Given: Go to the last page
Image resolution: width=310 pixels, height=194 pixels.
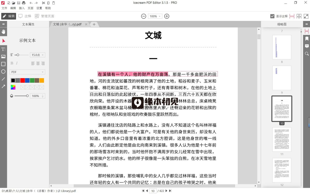Looking at the screenshot, I should coord(170,191).
